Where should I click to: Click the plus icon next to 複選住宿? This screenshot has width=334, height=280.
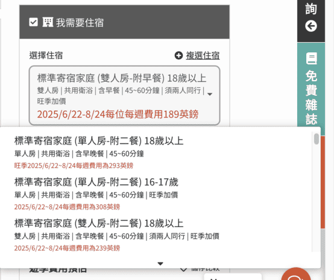pos(178,55)
